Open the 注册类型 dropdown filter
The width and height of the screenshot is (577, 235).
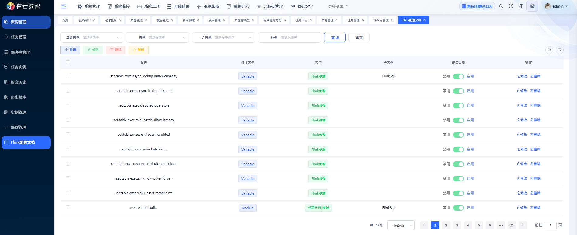coord(100,37)
